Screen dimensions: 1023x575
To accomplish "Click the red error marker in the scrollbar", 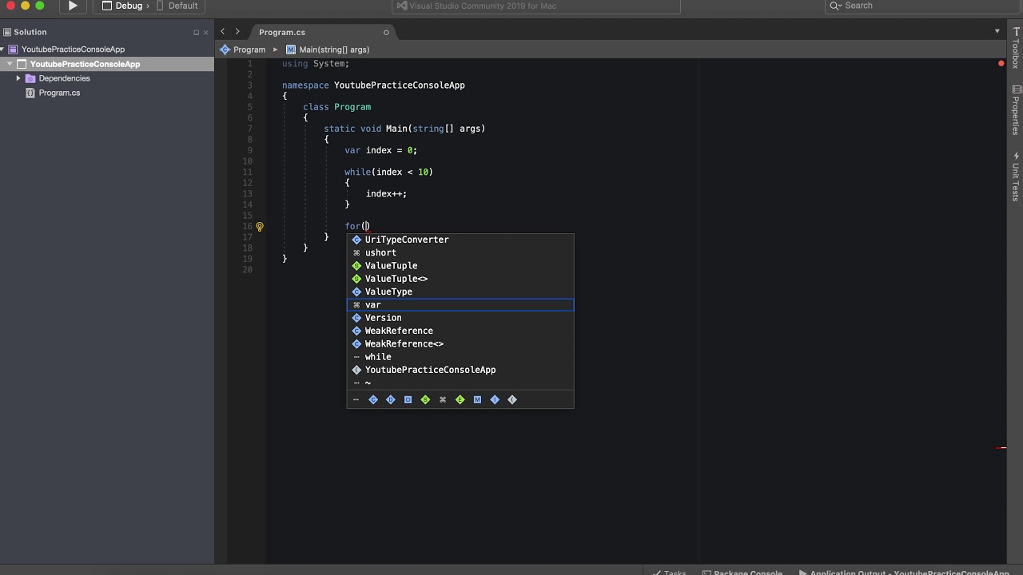I will [1001, 63].
